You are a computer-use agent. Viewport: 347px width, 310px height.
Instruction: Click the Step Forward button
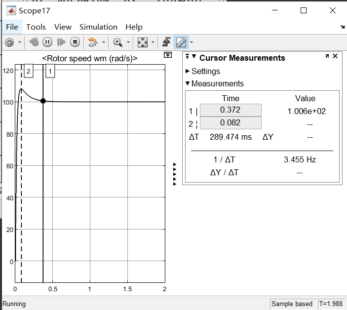click(61, 42)
